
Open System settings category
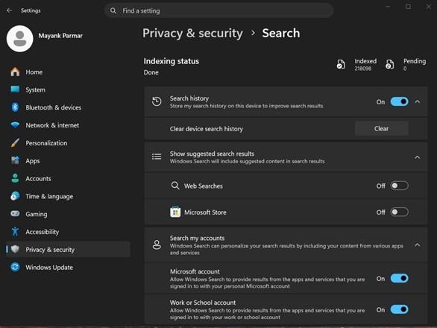coord(69,89)
